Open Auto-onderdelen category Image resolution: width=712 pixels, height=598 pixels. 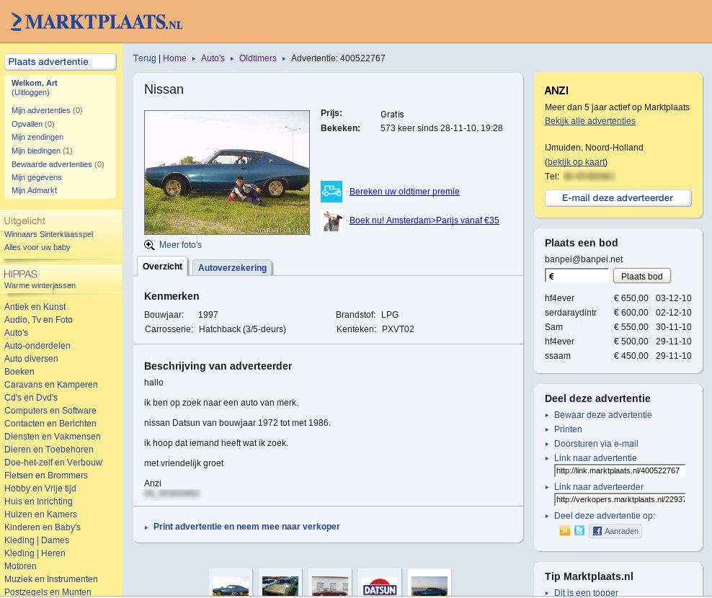(x=37, y=346)
